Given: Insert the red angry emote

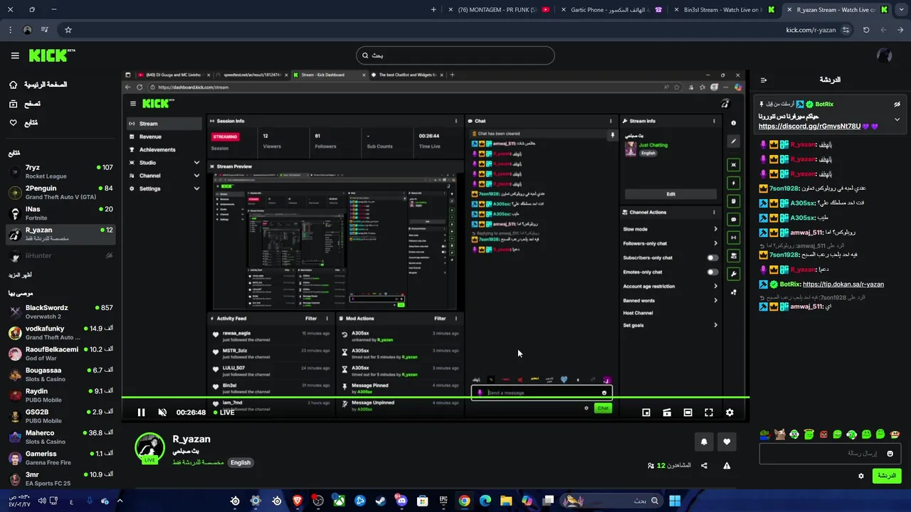Looking at the screenshot, I should pyautogui.click(x=823, y=434).
